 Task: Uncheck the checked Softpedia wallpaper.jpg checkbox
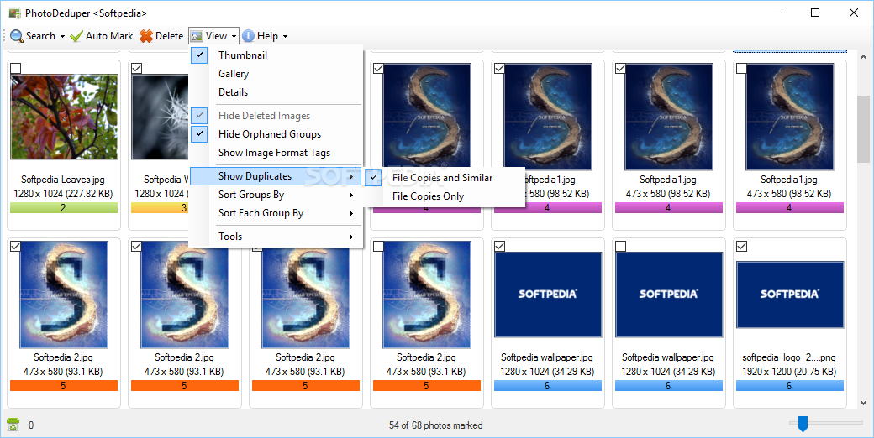pos(499,247)
